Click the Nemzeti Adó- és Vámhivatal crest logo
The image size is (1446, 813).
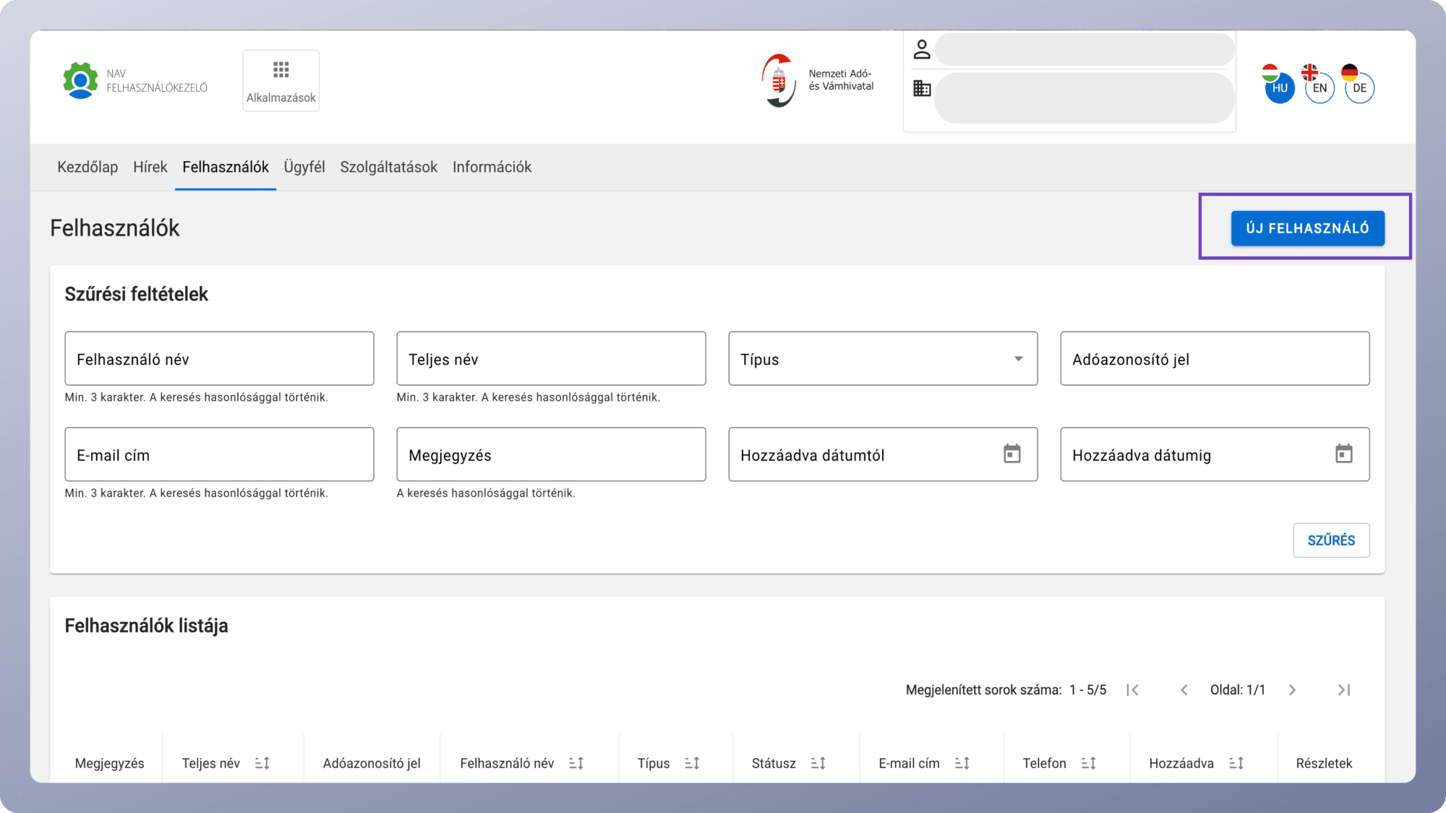[x=778, y=80]
